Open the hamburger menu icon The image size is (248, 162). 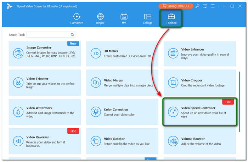(213, 6)
